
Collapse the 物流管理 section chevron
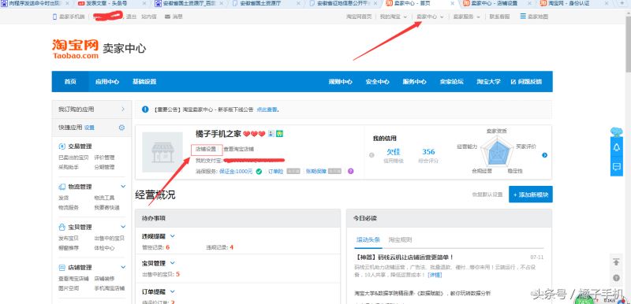coord(123,187)
